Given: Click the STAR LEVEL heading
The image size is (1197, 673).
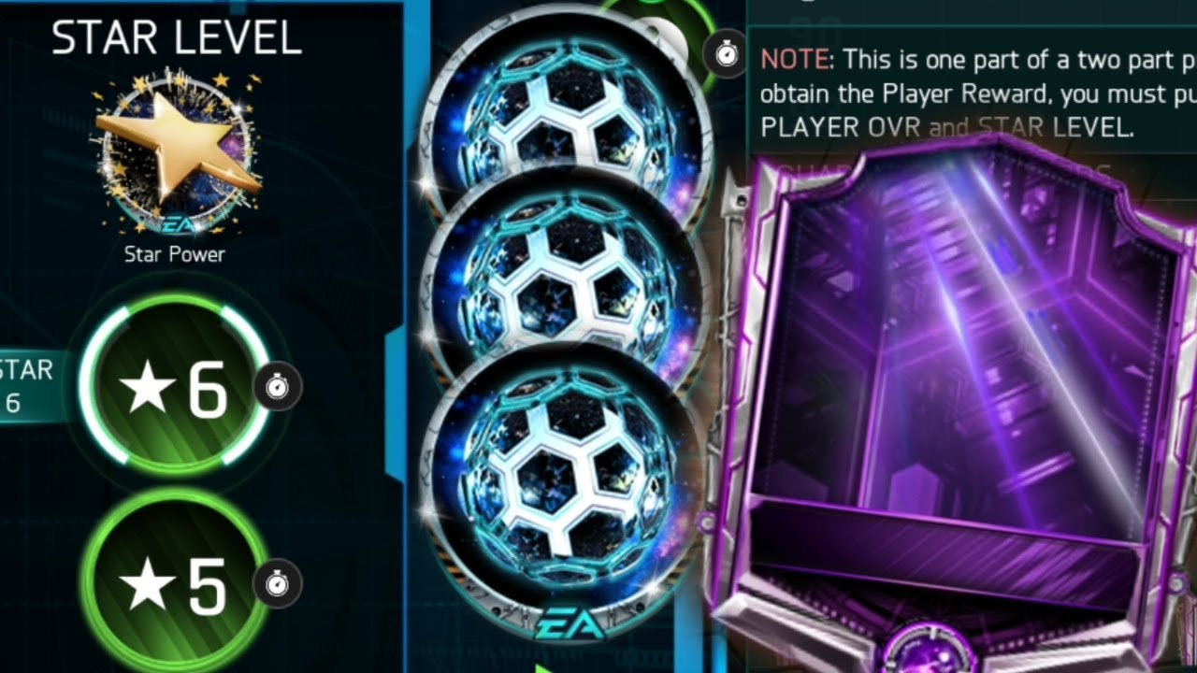Looking at the screenshot, I should tap(177, 38).
